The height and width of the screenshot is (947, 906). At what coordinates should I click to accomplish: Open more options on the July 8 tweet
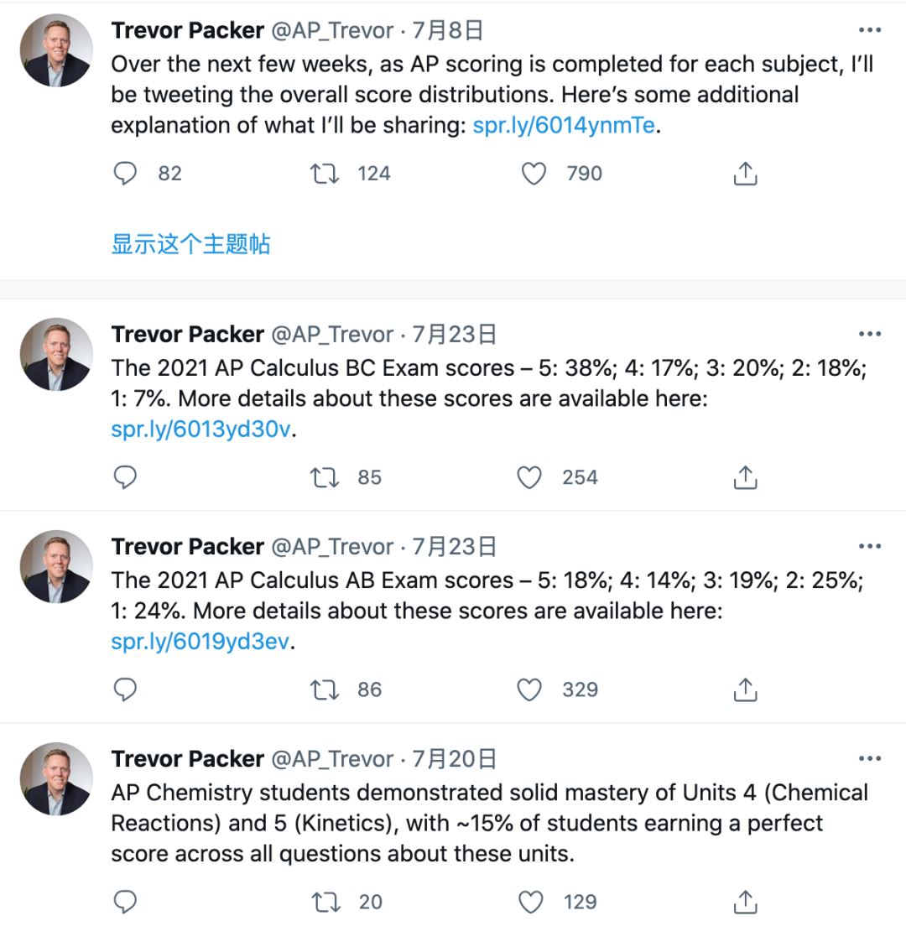click(x=870, y=30)
